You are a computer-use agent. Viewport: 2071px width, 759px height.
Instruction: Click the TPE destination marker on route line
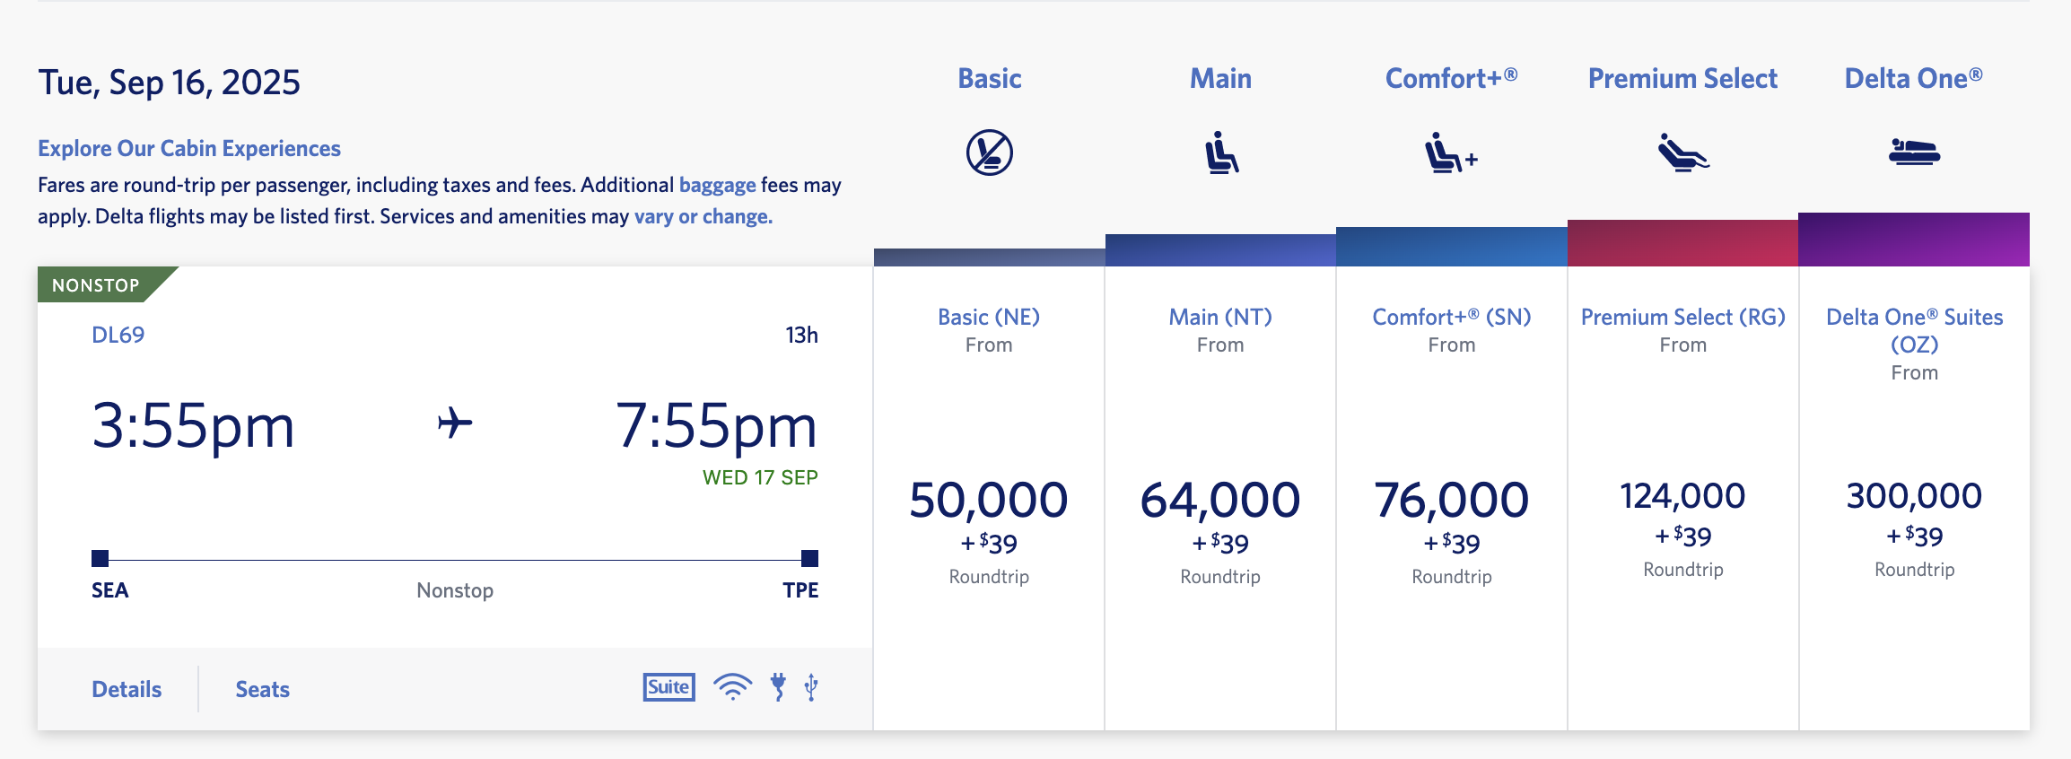coord(809,558)
